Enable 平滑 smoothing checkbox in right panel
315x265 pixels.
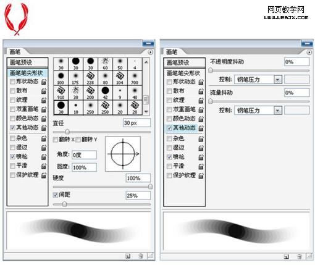[169, 166]
